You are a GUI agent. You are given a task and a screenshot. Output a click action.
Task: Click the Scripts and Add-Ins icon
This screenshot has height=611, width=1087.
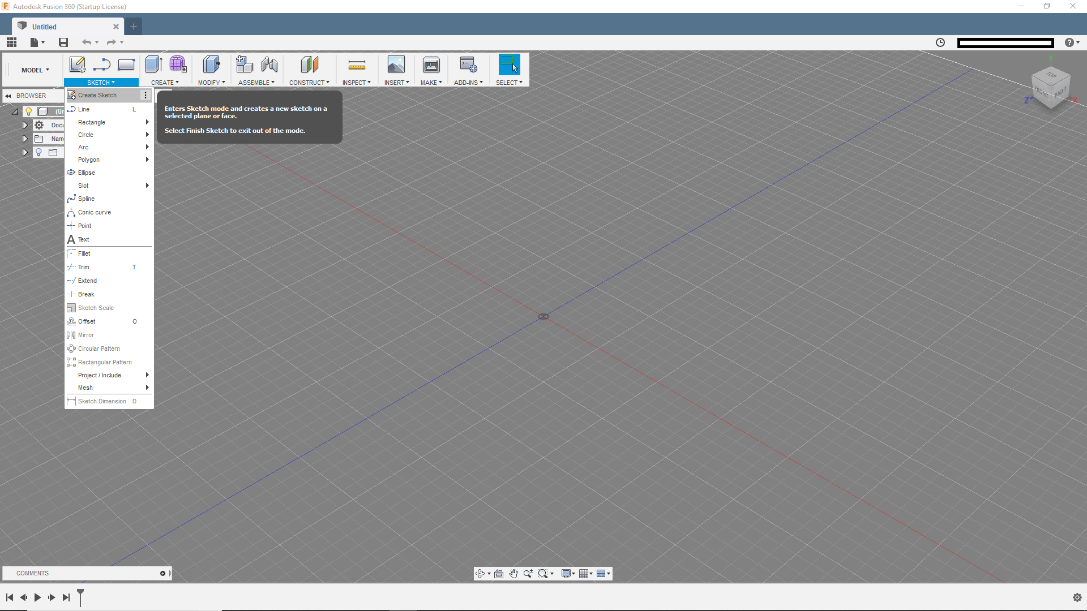click(x=469, y=64)
